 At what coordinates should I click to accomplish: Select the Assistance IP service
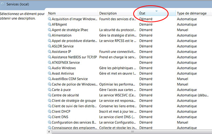click(x=61, y=52)
